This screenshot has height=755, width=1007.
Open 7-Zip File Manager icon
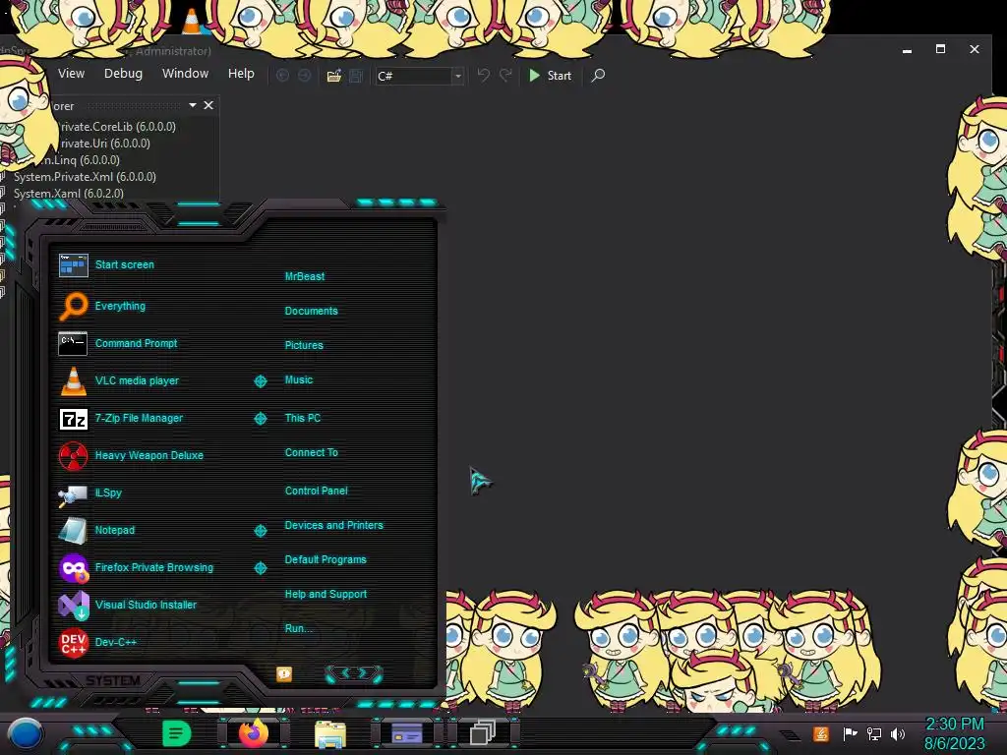click(73, 419)
